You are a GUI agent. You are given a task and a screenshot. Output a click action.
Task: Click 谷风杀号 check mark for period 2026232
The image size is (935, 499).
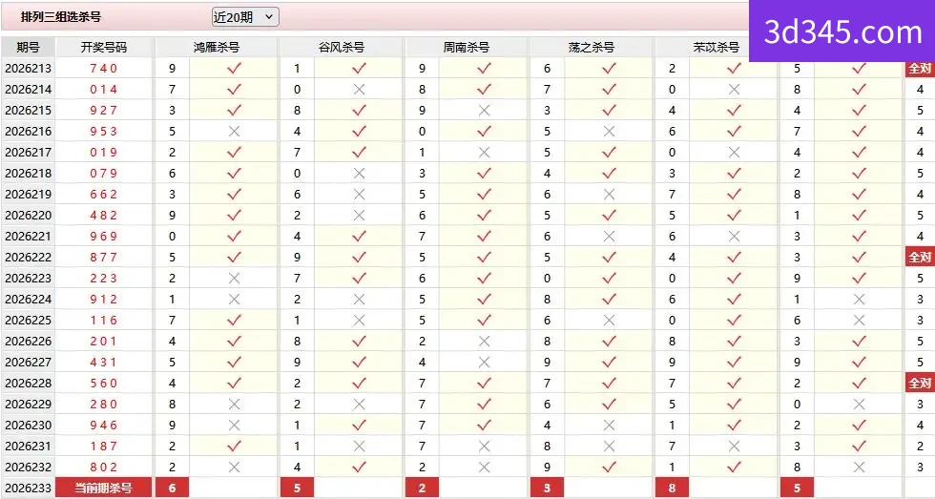[x=359, y=468]
